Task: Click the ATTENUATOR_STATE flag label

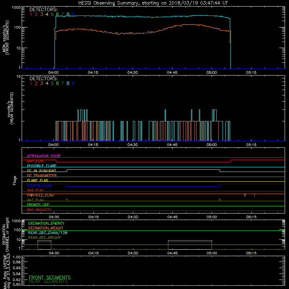Action: 44,156
